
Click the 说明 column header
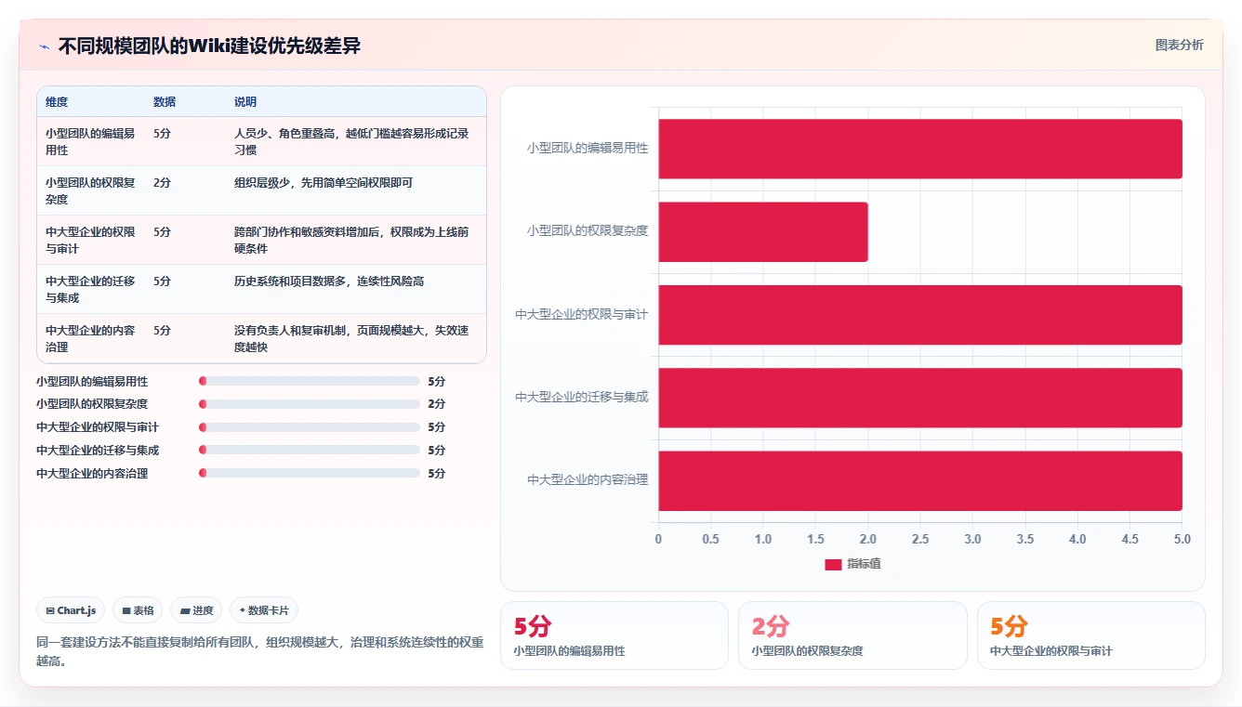pos(245,101)
